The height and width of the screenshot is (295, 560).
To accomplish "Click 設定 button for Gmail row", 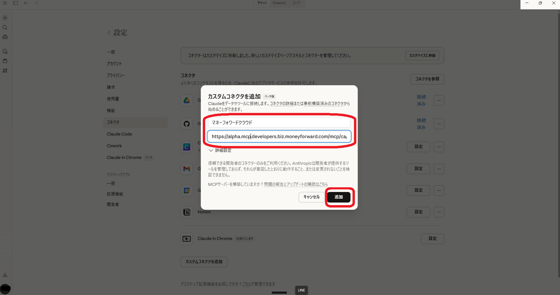I will pos(419,169).
